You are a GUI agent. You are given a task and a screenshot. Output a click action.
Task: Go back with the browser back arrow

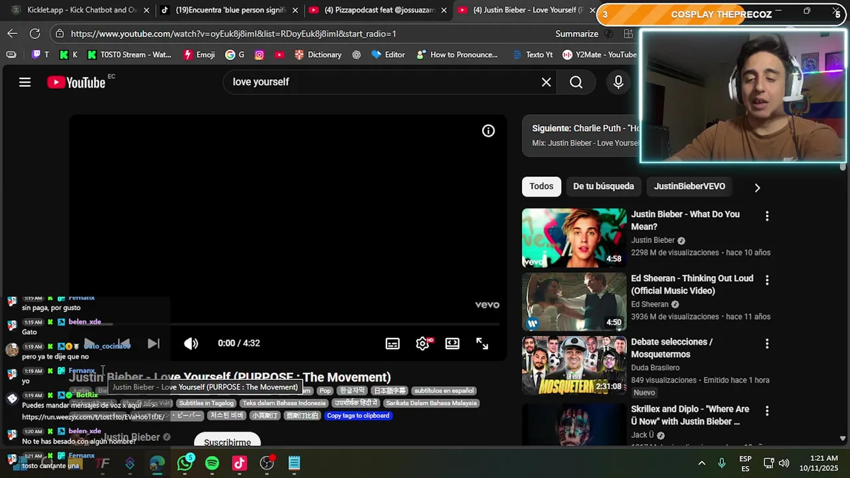(x=13, y=33)
